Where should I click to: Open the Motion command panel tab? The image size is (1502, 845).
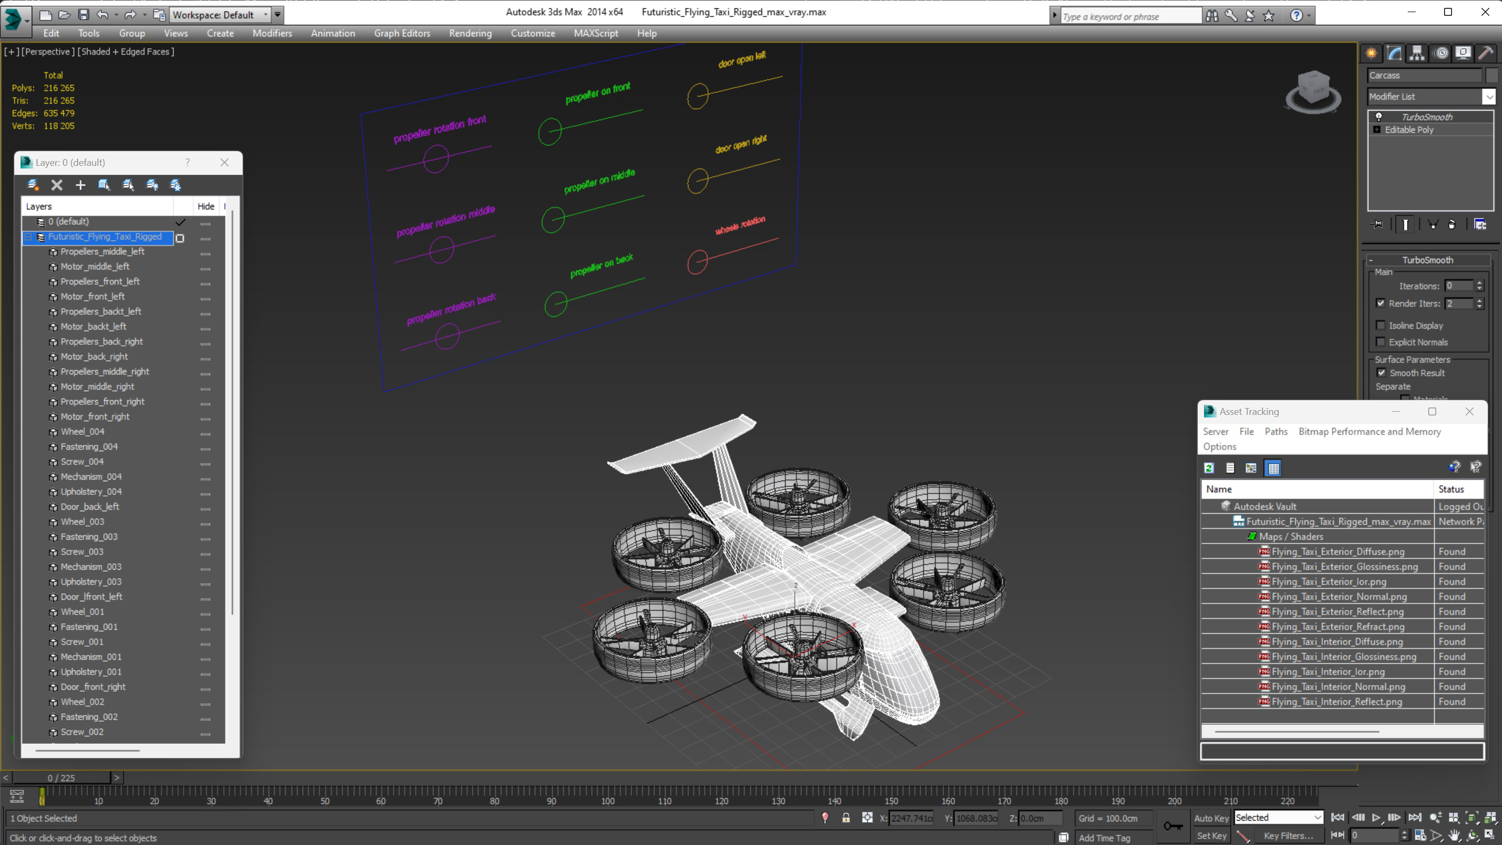pos(1441,53)
